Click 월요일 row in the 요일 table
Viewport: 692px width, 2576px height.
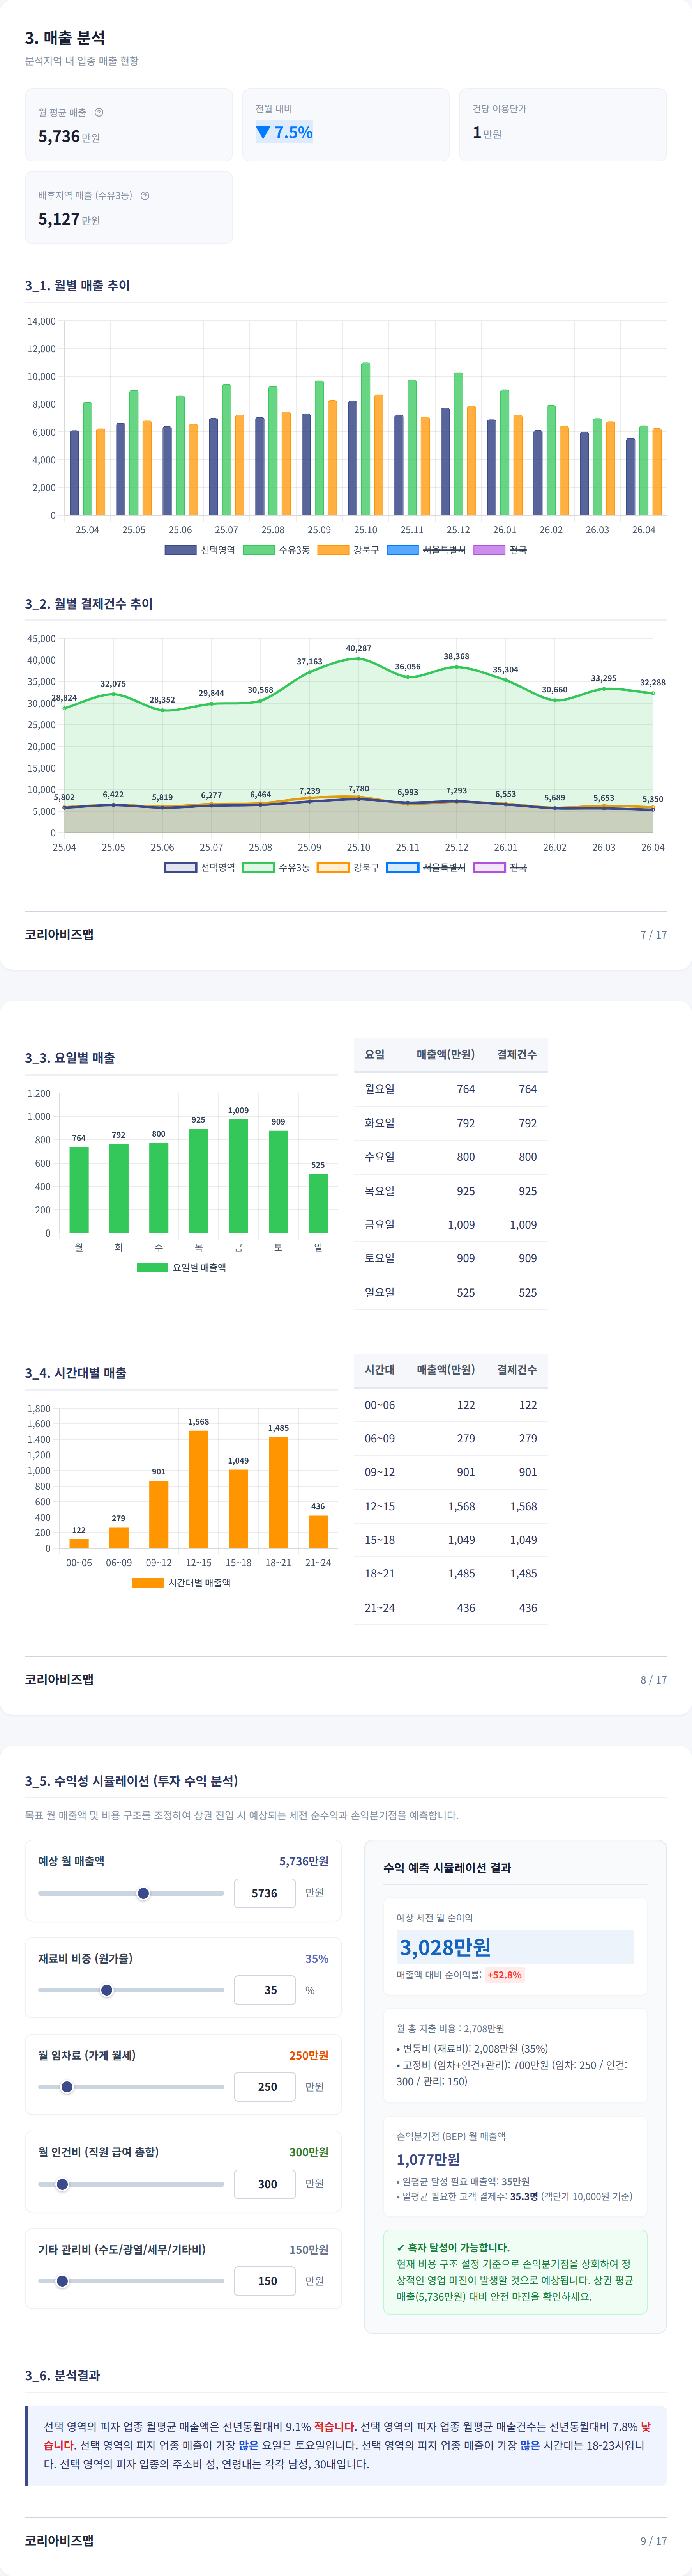(450, 1089)
